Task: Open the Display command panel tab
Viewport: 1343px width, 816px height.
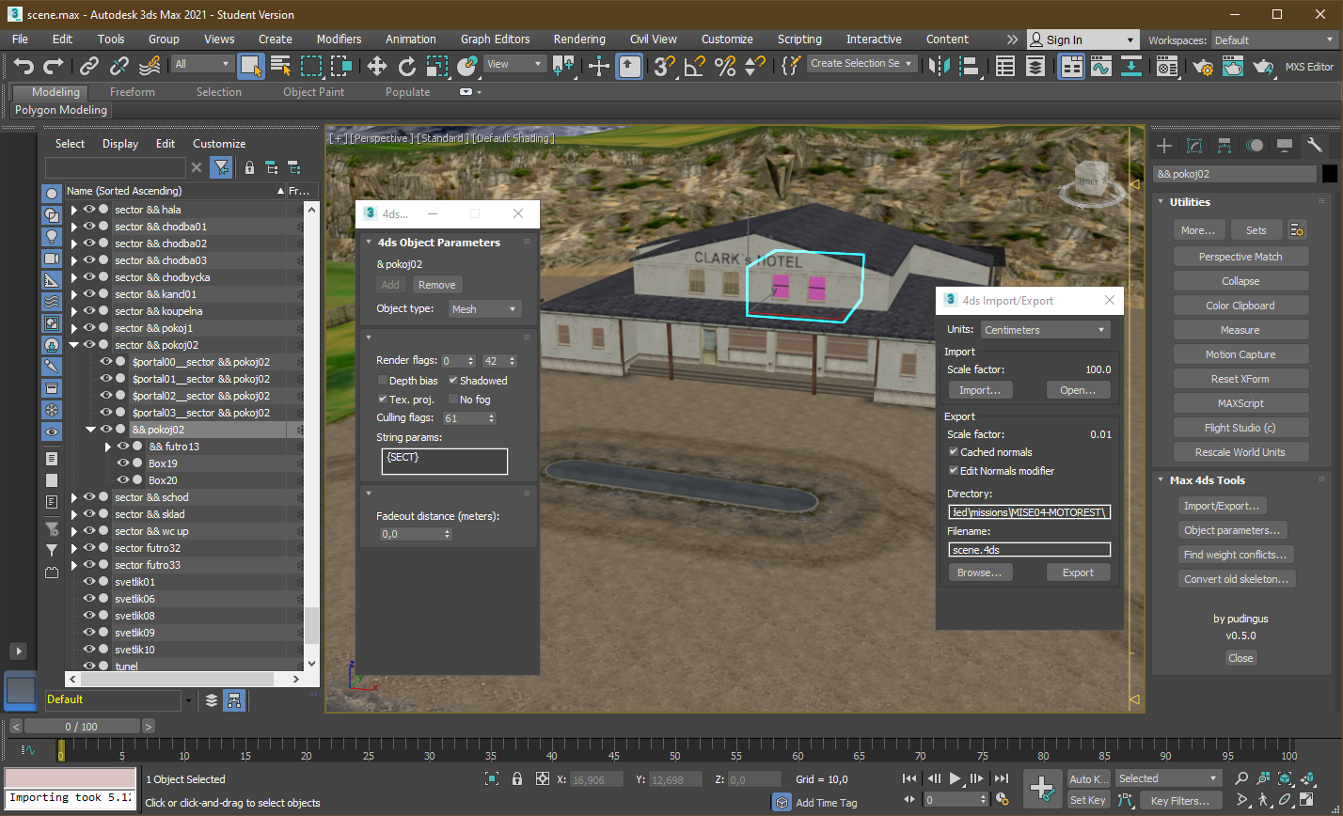Action: click(x=1285, y=146)
